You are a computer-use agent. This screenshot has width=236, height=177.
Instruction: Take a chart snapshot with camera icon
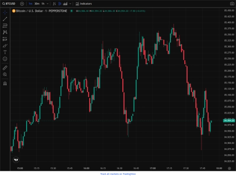[232, 3]
